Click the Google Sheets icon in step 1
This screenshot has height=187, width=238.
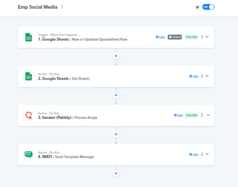(x=28, y=37)
